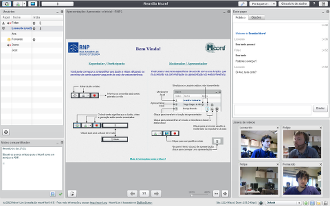Toggle Felipe's muted speaker icon
This screenshot has width=330, height=206.
tap(9, 23)
